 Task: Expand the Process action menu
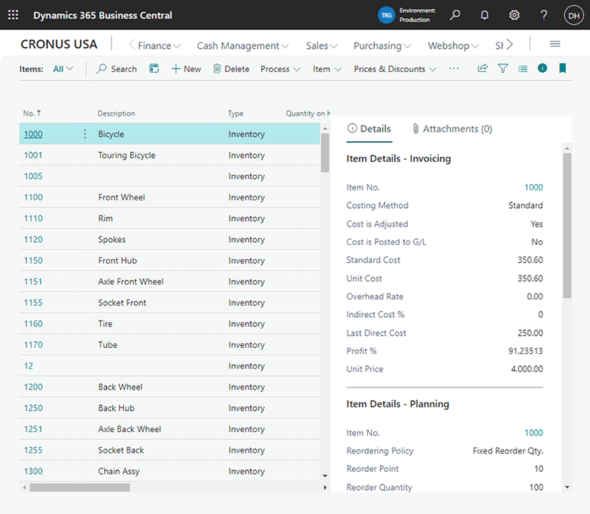(280, 69)
